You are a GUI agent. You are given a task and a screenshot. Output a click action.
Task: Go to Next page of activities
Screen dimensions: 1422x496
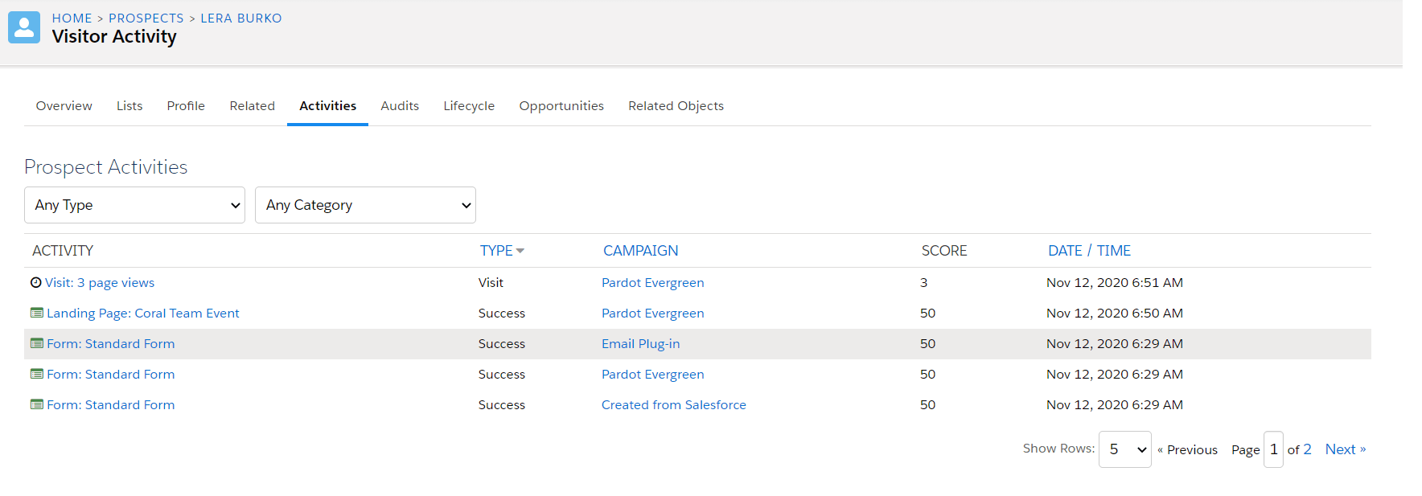1346,449
